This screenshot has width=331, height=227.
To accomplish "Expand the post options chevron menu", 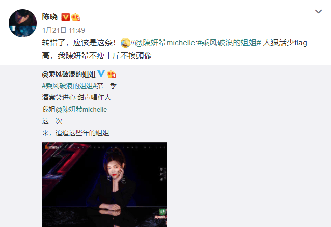I will click(318, 11).
